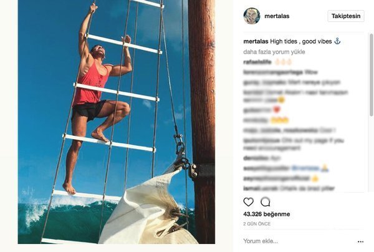Open the username on the 'Wow' comment
374x252 pixels.
[265, 72]
